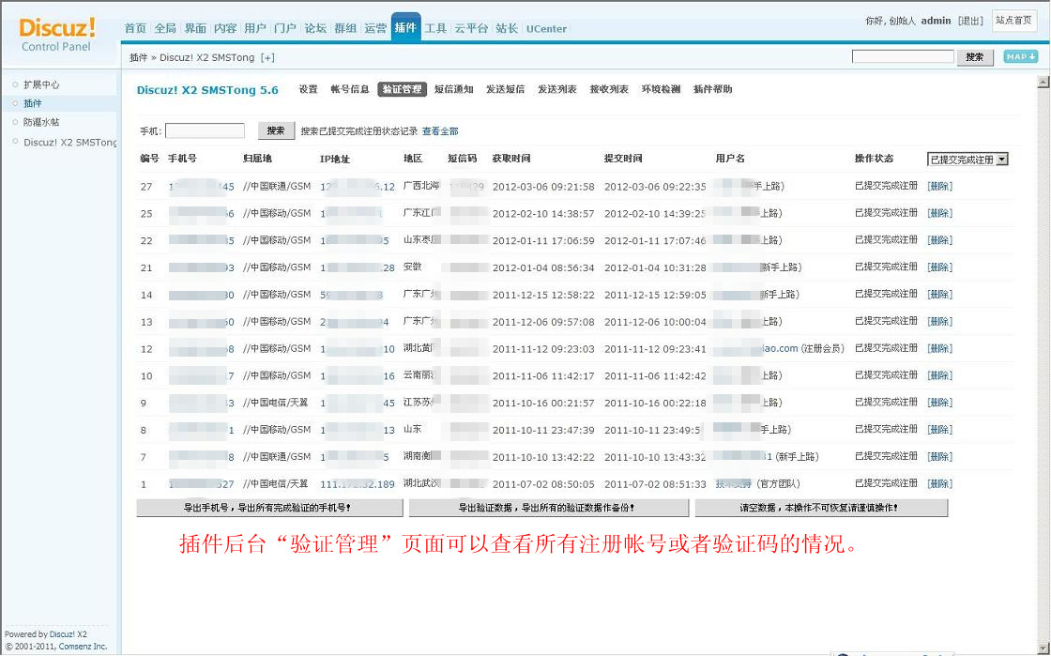Click the 获取时间 column header
1051x656 pixels.
(x=511, y=159)
